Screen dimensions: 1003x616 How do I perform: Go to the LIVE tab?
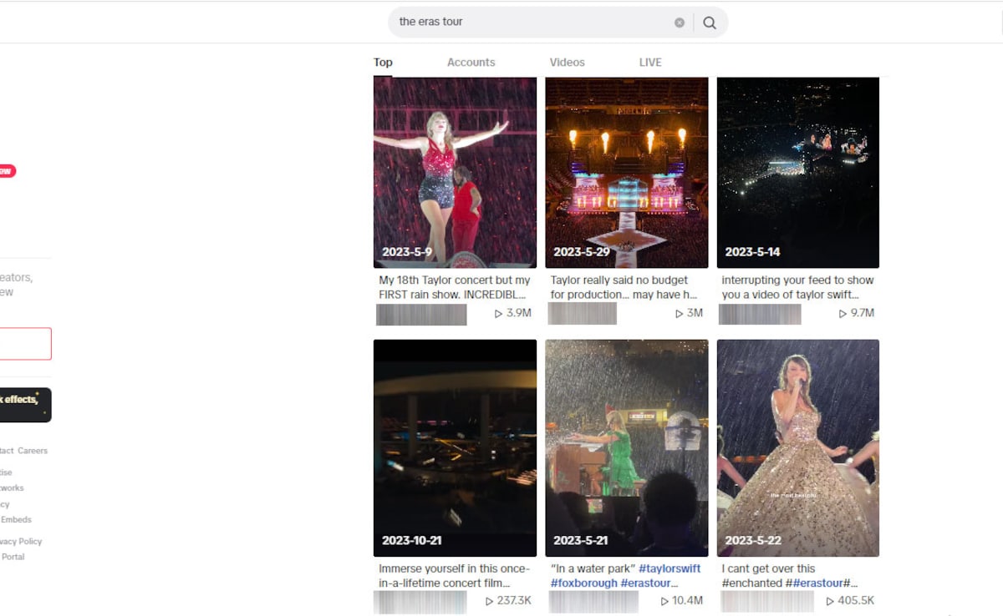click(650, 63)
